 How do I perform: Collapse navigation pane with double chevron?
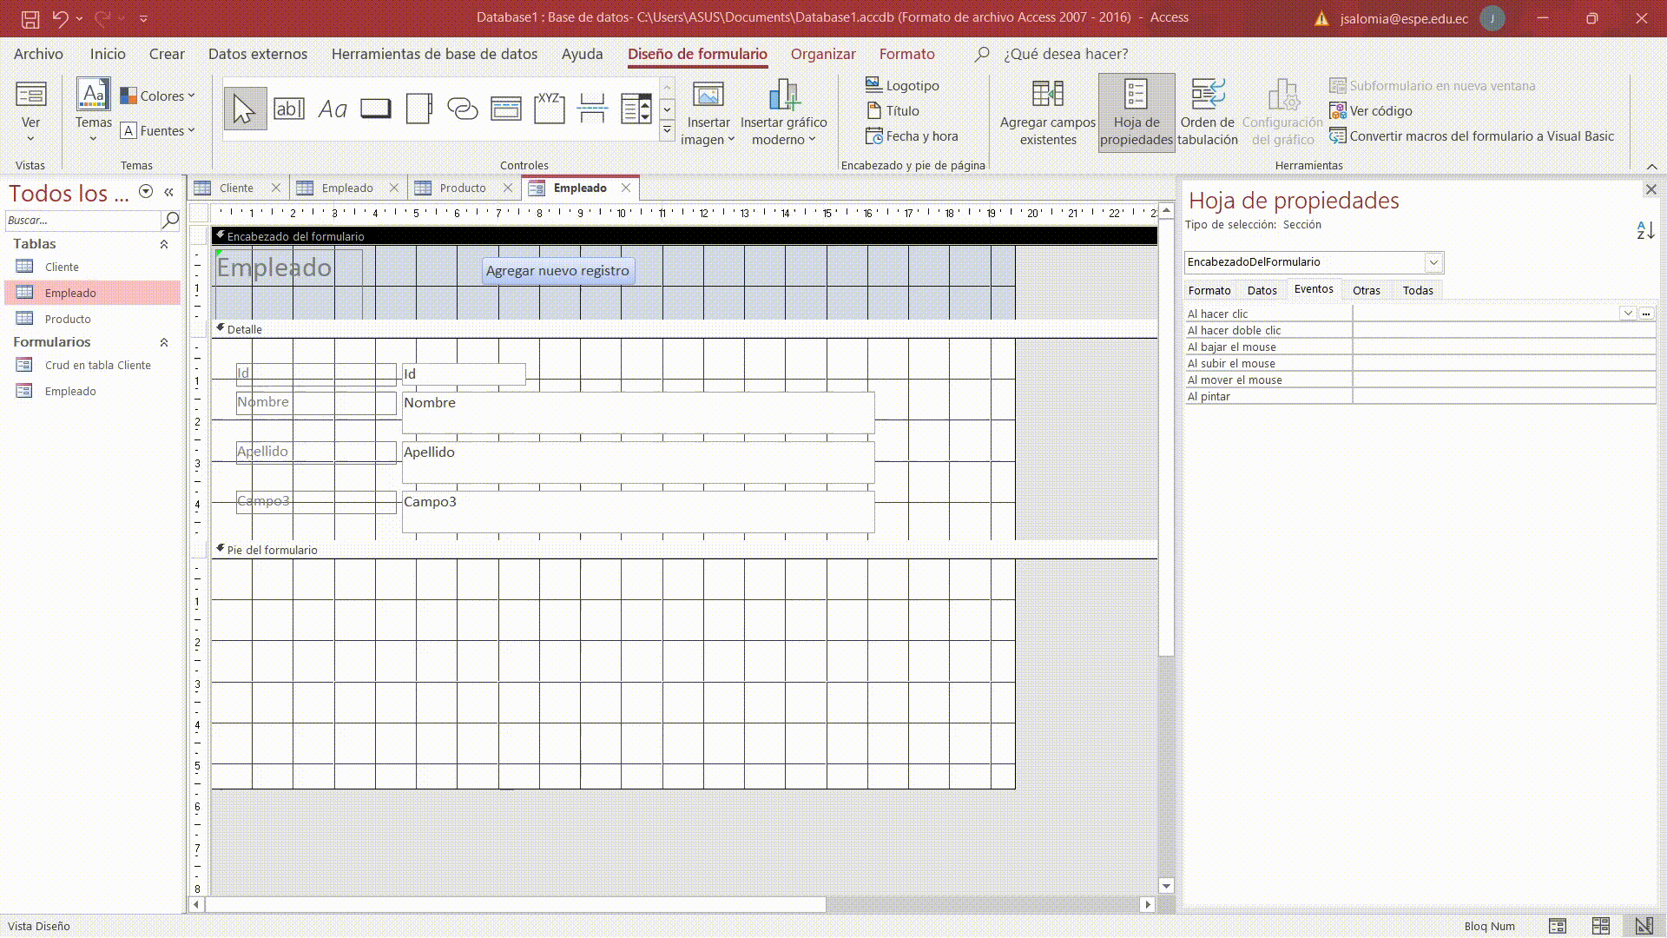(x=169, y=192)
